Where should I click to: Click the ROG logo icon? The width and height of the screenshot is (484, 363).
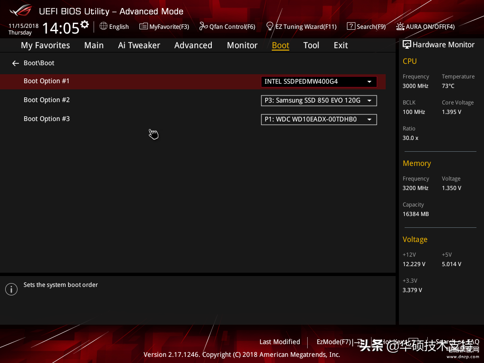20,10
